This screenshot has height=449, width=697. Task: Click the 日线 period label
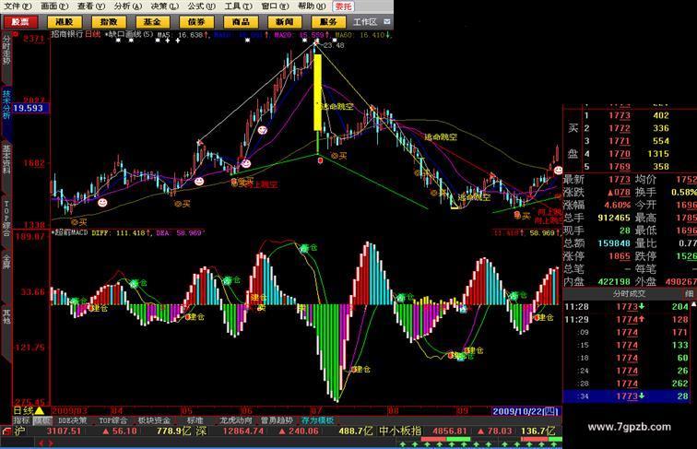[x=24, y=411]
